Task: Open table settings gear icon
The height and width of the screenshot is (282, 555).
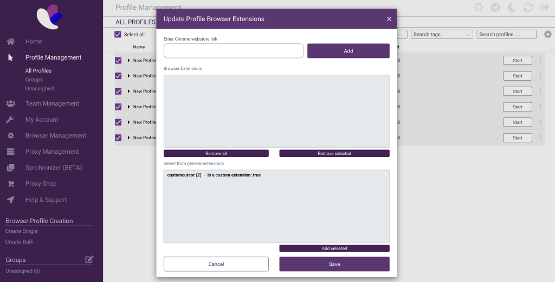Action: [x=547, y=35]
